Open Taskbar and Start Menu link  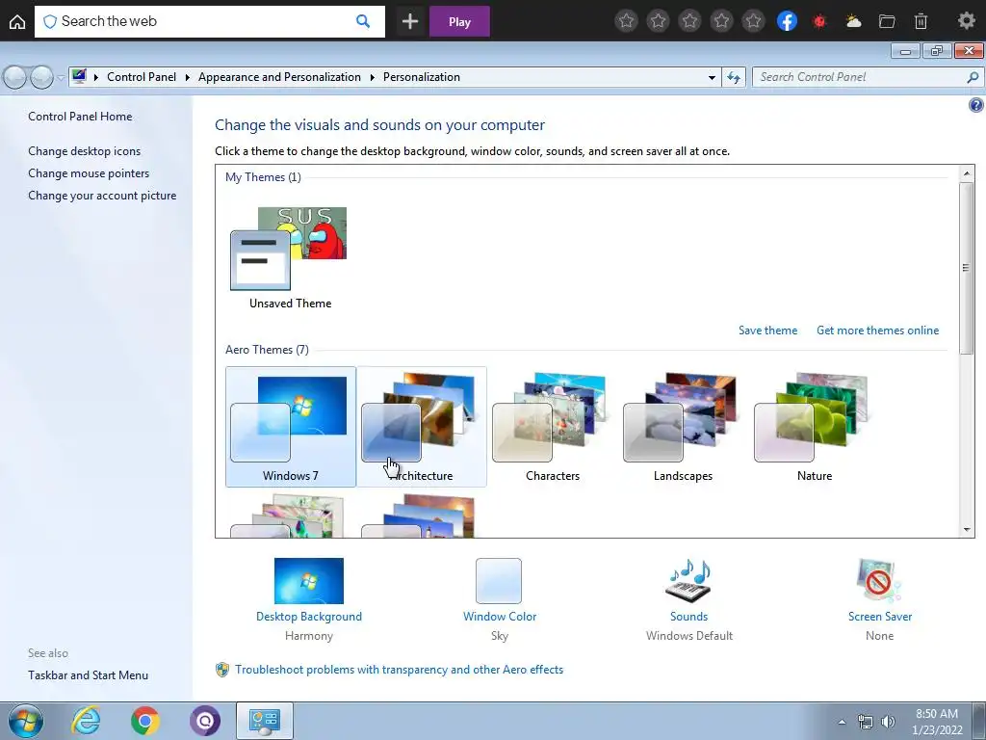pos(88,675)
